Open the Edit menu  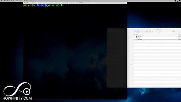point(17,1)
